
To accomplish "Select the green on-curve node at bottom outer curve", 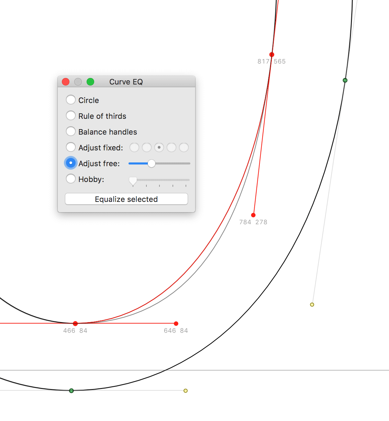I will (71, 391).
